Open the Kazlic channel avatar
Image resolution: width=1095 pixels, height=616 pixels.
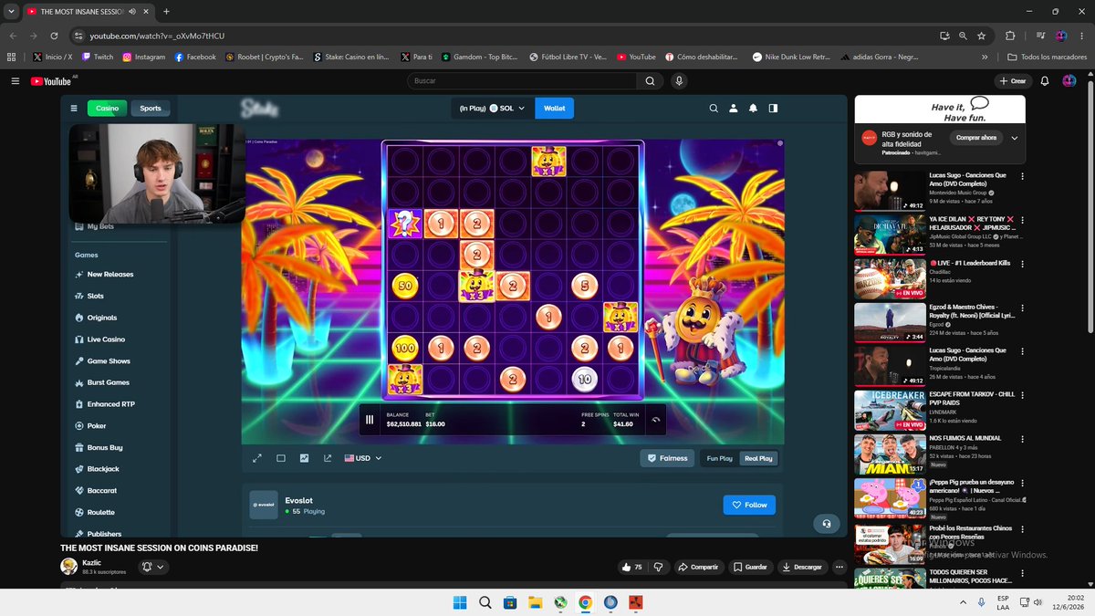68,567
